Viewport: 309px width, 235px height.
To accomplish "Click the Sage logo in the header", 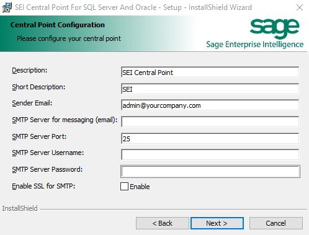I will tap(274, 29).
